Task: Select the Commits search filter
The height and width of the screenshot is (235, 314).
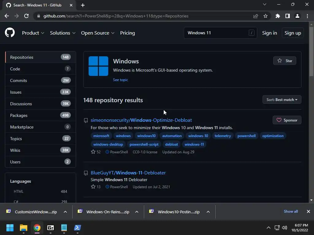Action: pos(40,80)
